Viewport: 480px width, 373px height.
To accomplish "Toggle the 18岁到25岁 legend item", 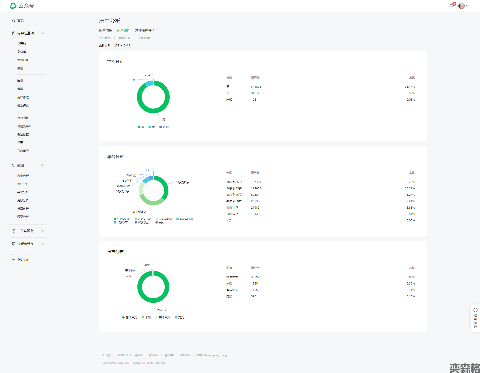I will pos(122,219).
